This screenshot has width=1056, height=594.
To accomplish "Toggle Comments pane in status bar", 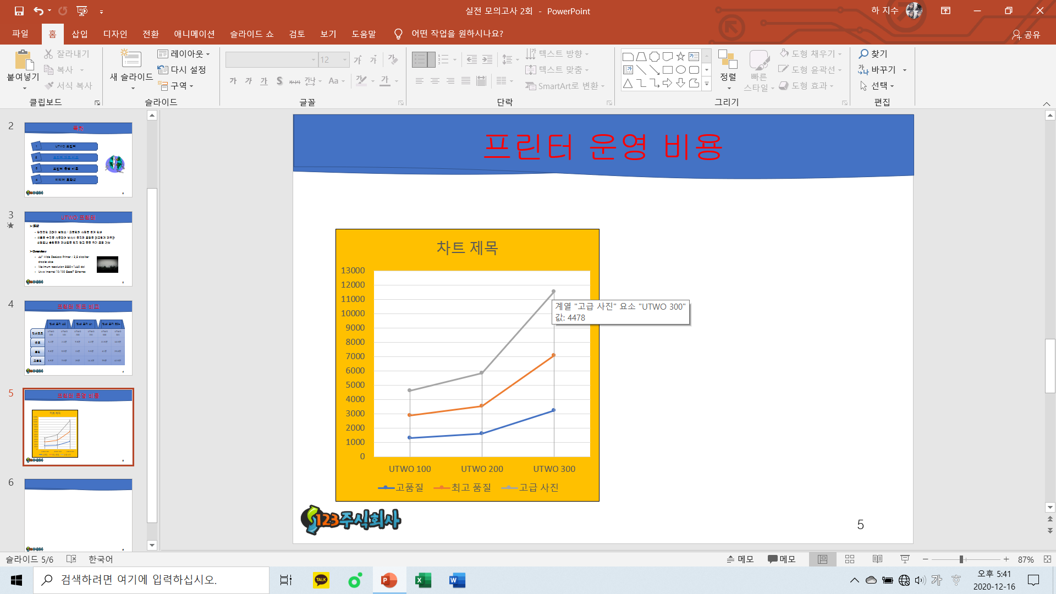I will click(782, 559).
